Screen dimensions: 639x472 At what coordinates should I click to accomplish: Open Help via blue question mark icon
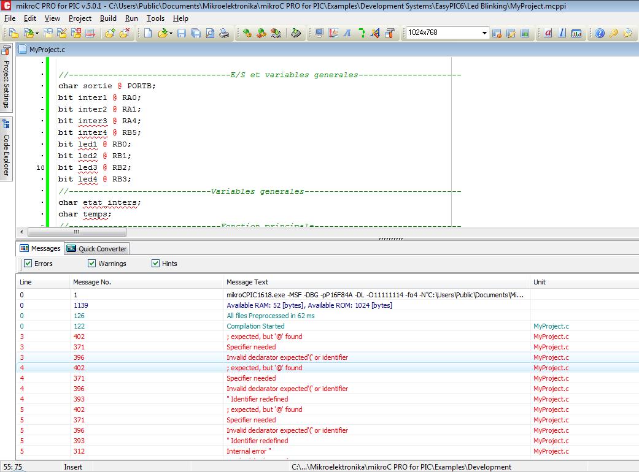(x=600, y=33)
